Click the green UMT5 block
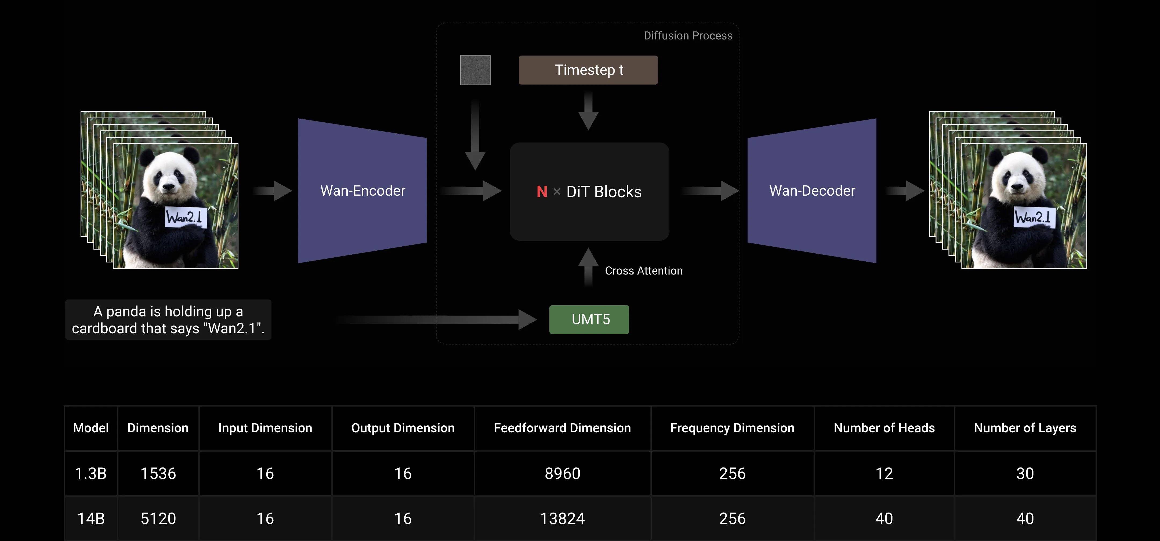The height and width of the screenshot is (541, 1160). point(589,320)
